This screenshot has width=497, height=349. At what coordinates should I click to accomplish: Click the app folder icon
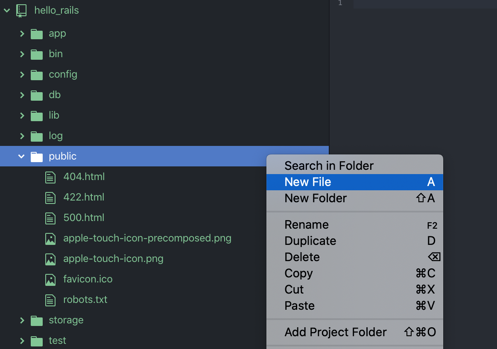click(x=37, y=34)
